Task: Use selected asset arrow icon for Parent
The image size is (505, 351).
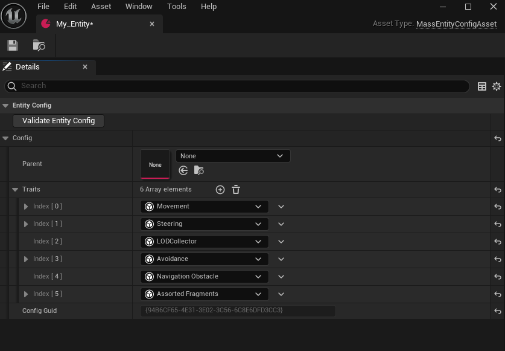Action: click(x=183, y=170)
